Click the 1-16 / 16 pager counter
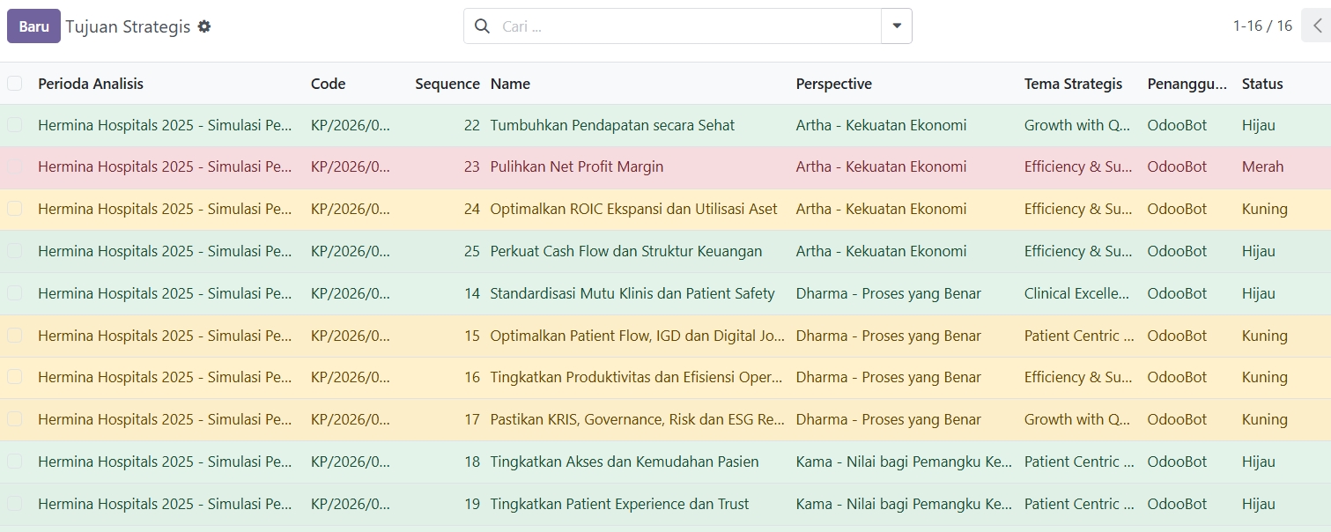This screenshot has height=532, width=1331. click(1262, 26)
